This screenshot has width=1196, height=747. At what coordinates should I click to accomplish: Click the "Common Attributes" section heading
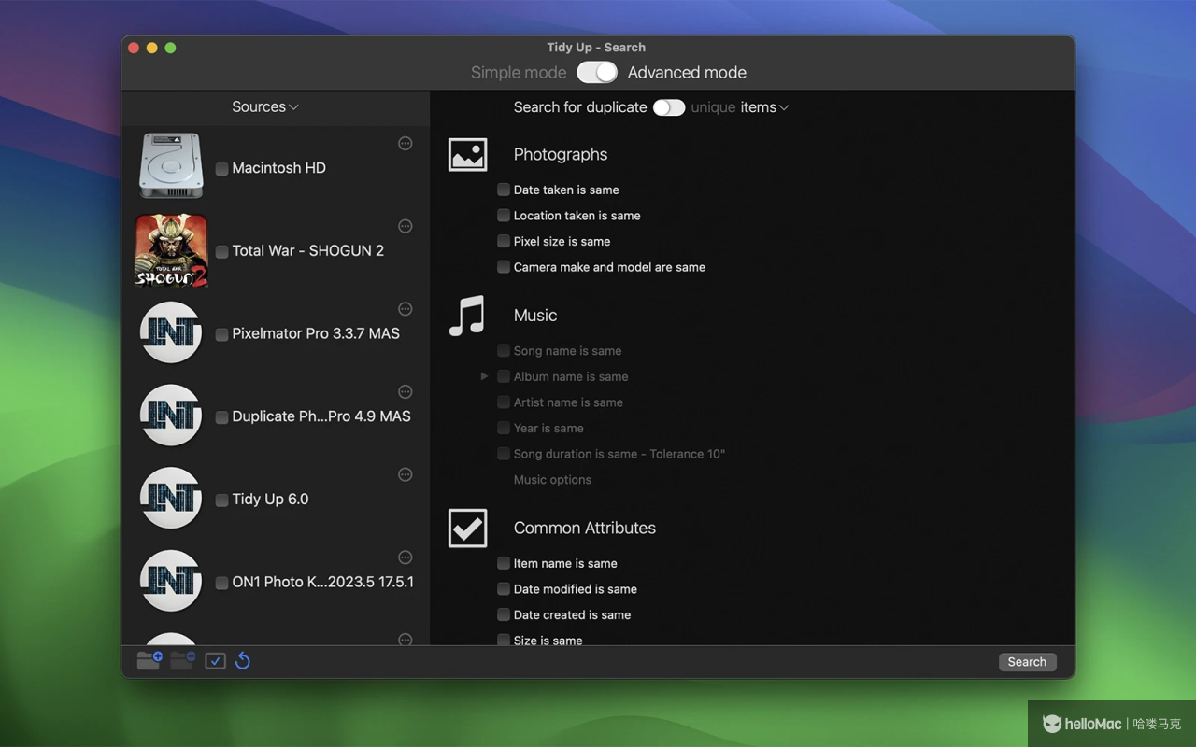tap(585, 528)
